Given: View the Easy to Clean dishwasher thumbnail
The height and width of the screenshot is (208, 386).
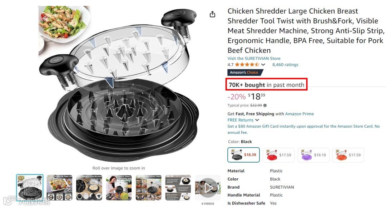Looking at the screenshot, I should 119,188.
